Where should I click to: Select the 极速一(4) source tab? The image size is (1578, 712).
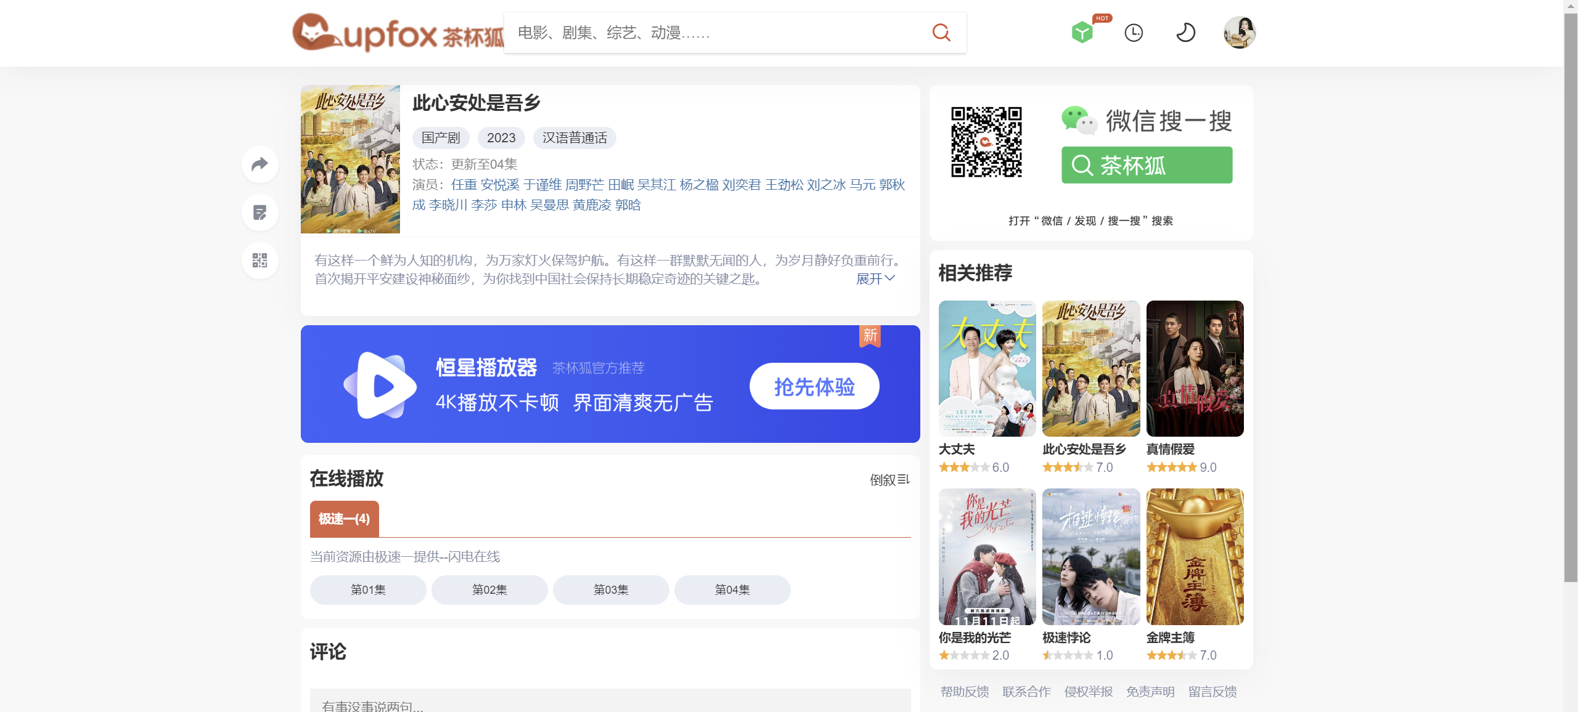[344, 519]
